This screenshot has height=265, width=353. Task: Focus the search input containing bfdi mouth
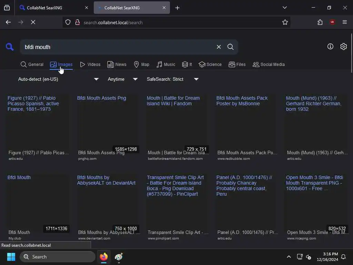click(117, 47)
